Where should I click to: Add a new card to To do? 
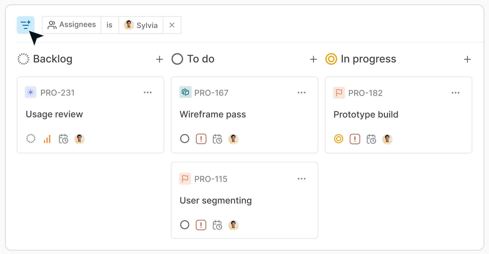pyautogui.click(x=313, y=59)
